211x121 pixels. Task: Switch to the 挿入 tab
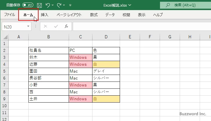tap(45, 15)
